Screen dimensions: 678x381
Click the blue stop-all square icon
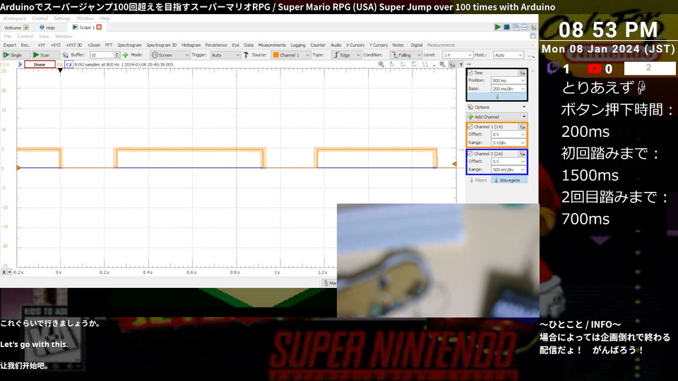coord(507,27)
